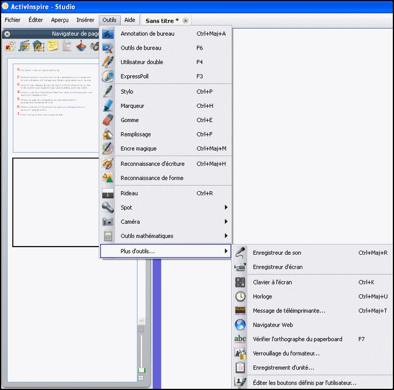The image size is (394, 390).
Task: Open the properties browser document icon
Action: pyautogui.click(x=67, y=46)
